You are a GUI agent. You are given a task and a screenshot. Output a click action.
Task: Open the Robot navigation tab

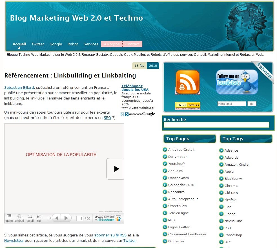(x=73, y=44)
